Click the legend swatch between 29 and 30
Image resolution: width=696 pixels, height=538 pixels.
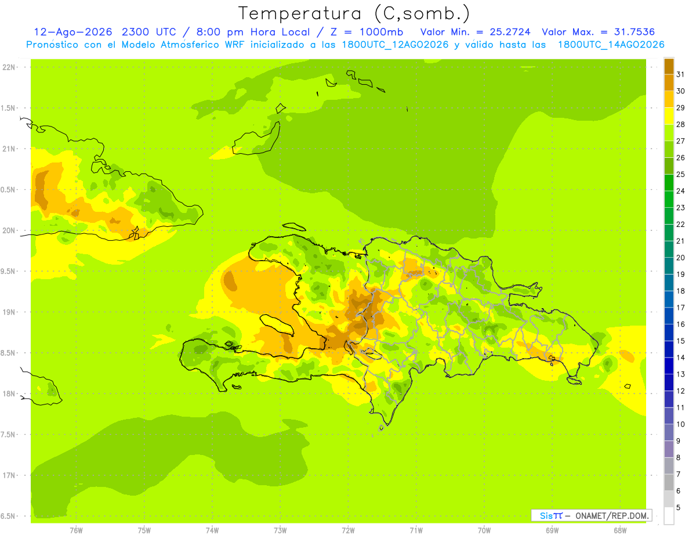pyautogui.click(x=669, y=99)
